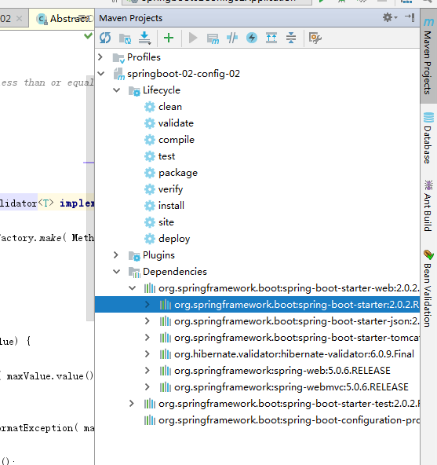Open Maven Projects side tab
Viewport: 437px width, 465px height.
pyautogui.click(x=428, y=56)
